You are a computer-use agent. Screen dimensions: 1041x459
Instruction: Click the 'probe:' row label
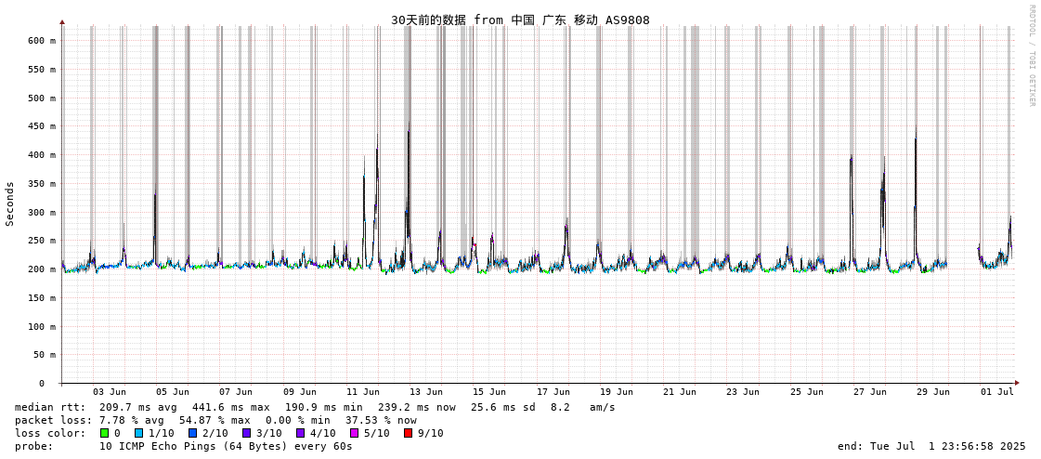click(33, 446)
